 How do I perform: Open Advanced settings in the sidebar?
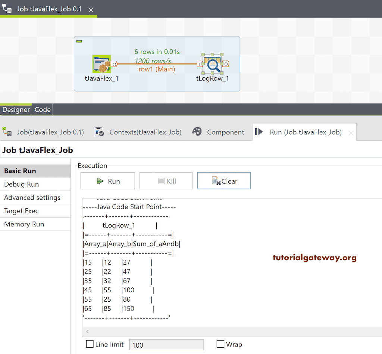point(35,197)
